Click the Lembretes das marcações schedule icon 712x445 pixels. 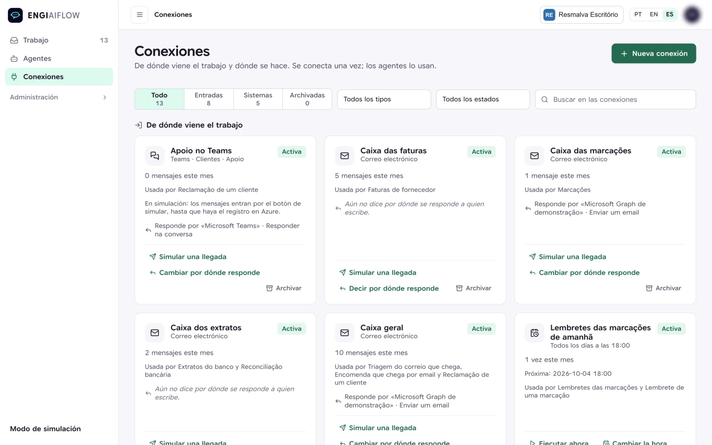(534, 332)
